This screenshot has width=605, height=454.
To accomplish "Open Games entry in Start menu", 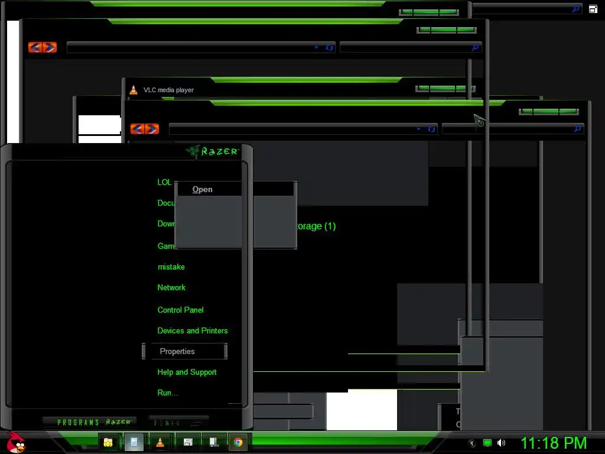I will [166, 246].
